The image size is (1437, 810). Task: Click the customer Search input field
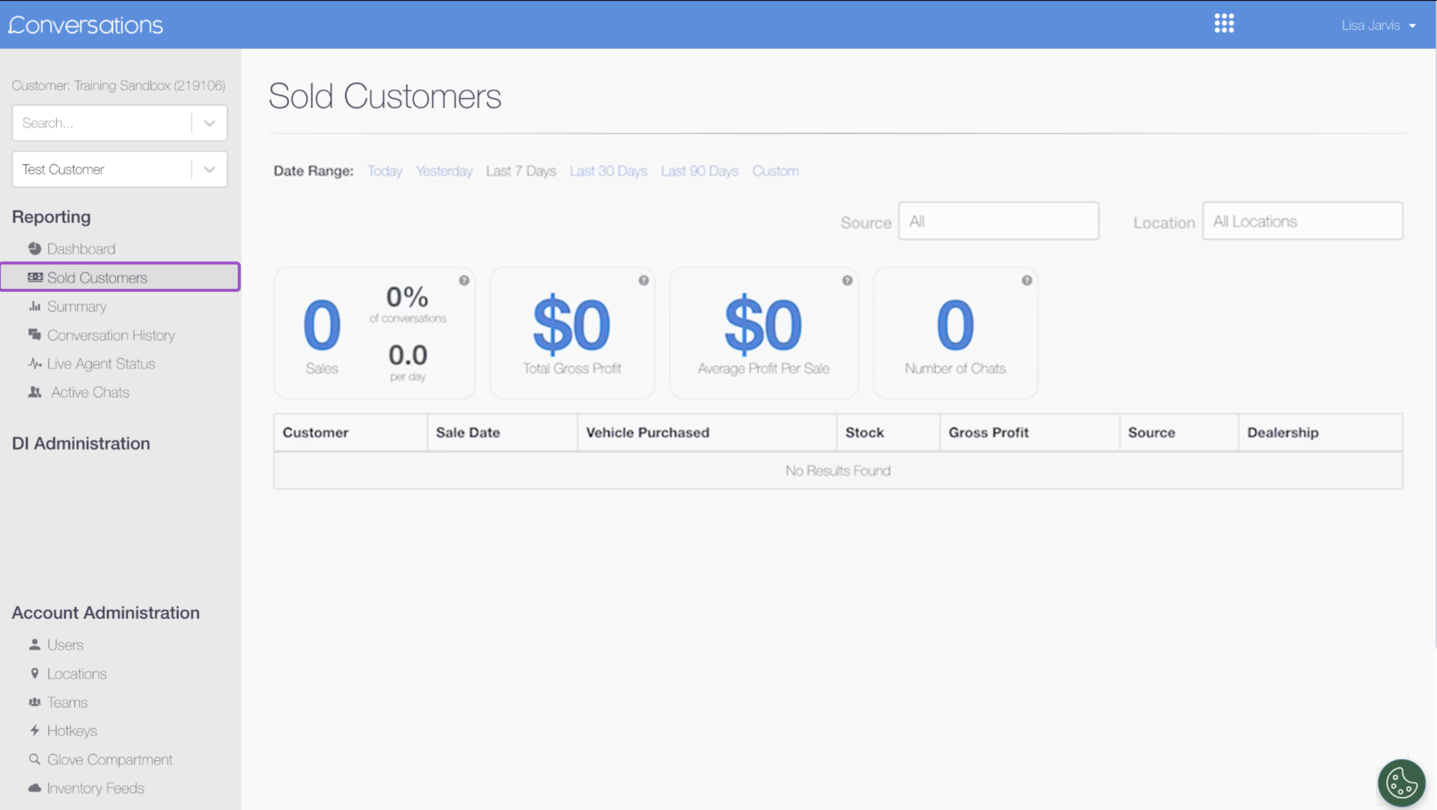pos(102,123)
